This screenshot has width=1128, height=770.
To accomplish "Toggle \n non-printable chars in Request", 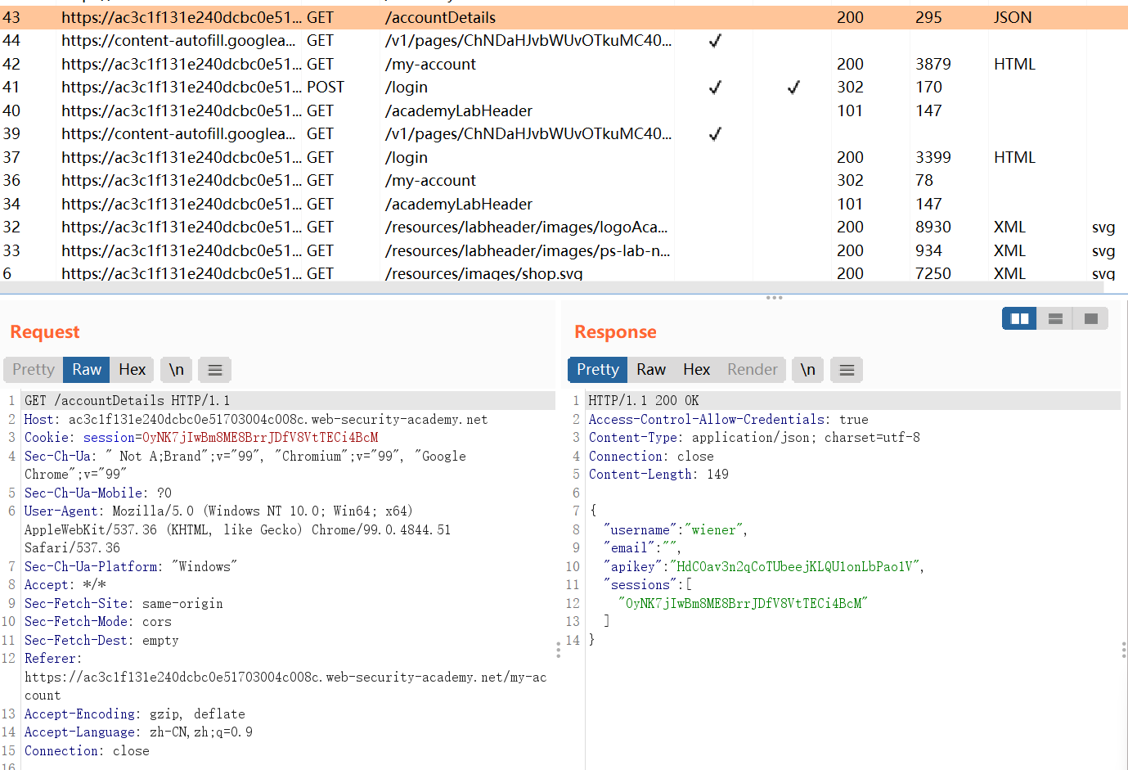I will point(176,370).
